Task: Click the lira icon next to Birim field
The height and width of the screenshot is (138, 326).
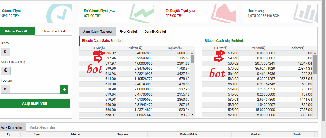Action: pos(6,52)
